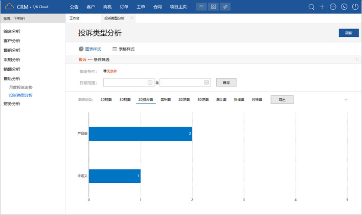Click the clock icon in header
The height and width of the screenshot is (215, 362).
coord(344,7)
